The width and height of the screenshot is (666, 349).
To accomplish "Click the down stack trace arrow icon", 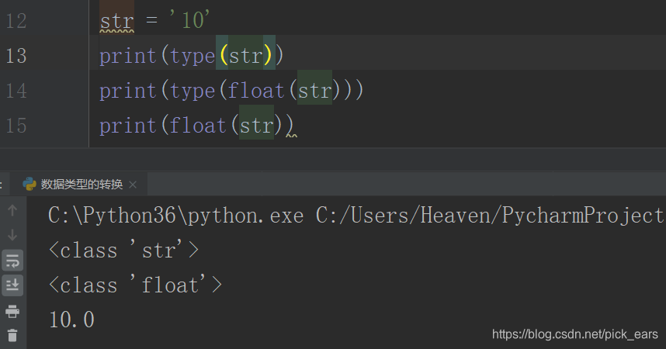I will (12, 235).
